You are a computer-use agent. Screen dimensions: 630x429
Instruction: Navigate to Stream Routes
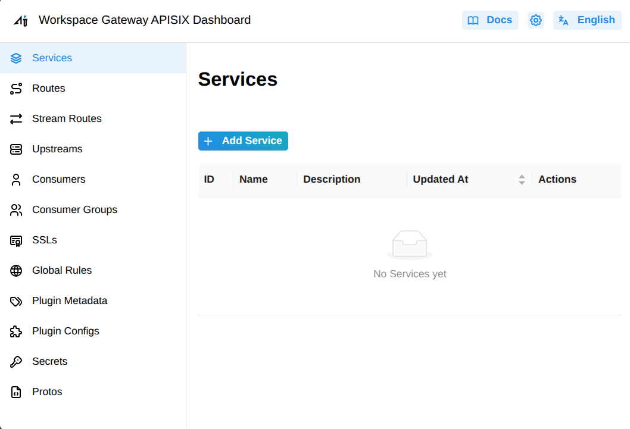pyautogui.click(x=93, y=119)
